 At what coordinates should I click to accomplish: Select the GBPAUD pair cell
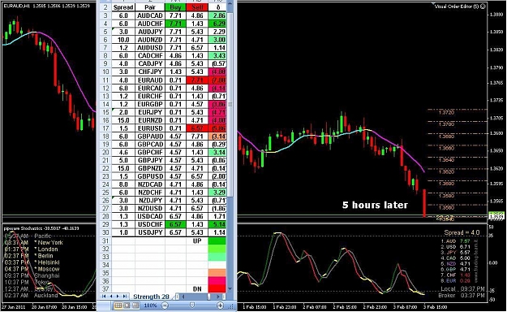[150, 136]
